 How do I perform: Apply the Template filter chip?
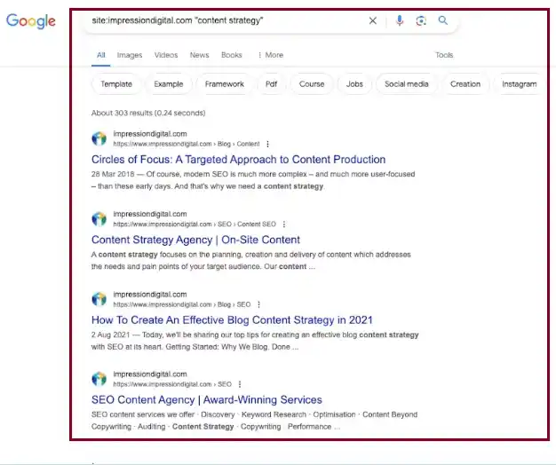116,84
